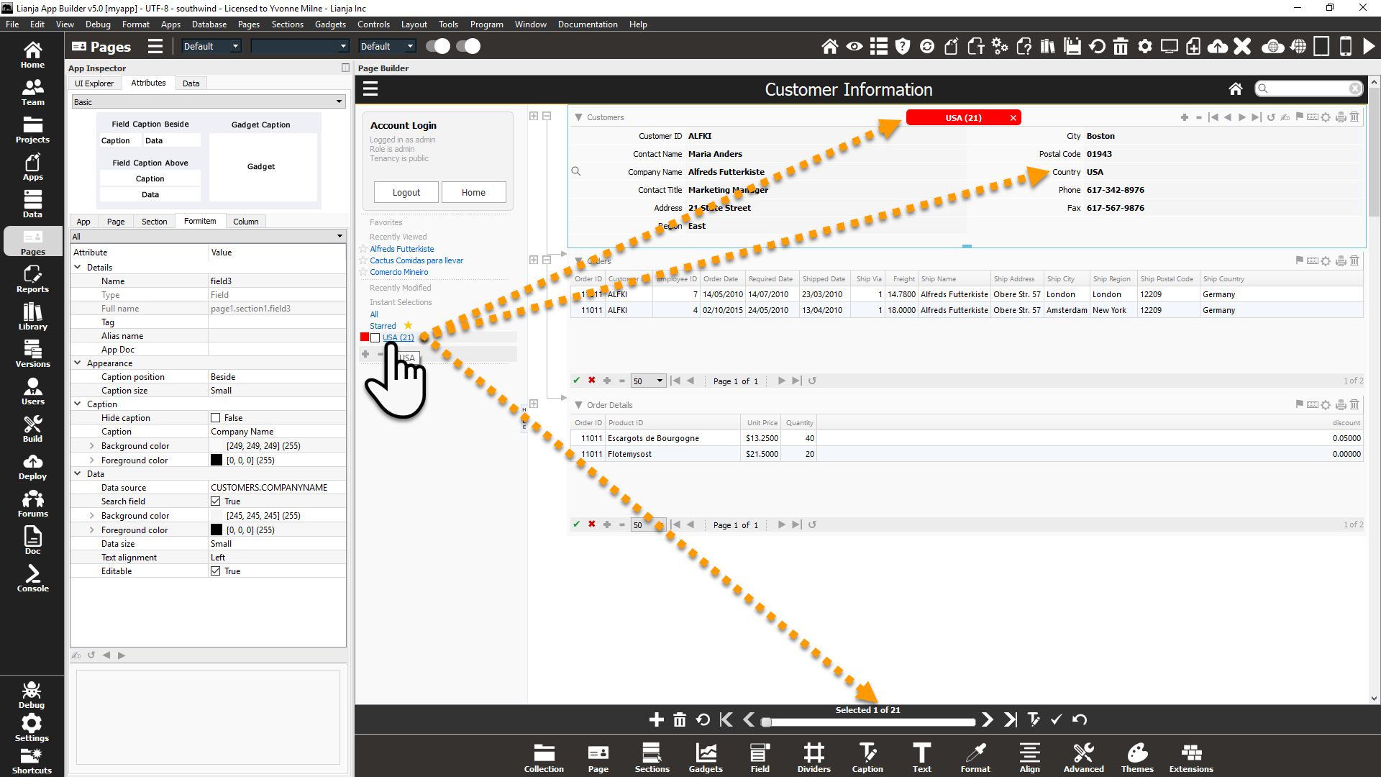Click the Versions sidebar icon
The width and height of the screenshot is (1381, 777).
tap(32, 353)
